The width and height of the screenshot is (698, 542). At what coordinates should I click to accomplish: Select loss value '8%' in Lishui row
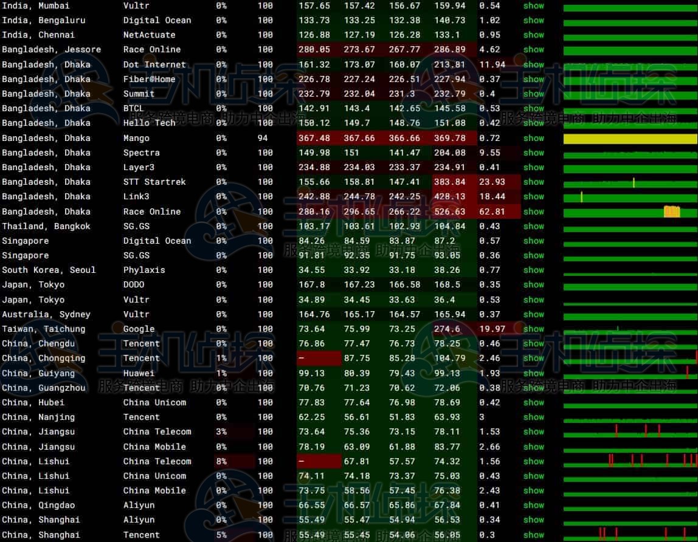(x=221, y=461)
